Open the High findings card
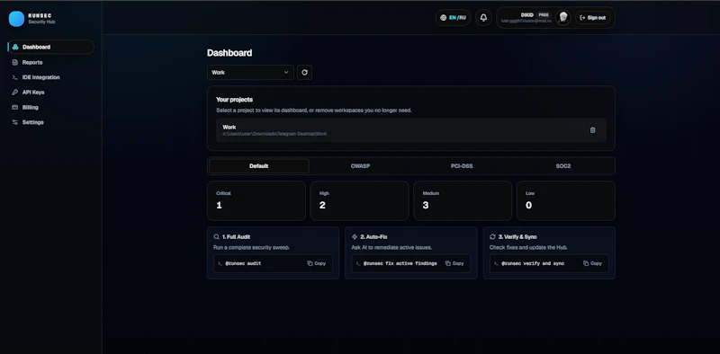Viewport: 720px width, 354px height. pos(359,201)
